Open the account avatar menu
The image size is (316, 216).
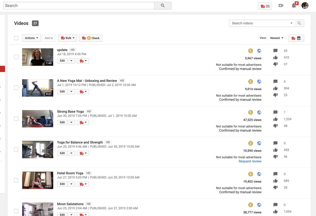[x=305, y=6]
